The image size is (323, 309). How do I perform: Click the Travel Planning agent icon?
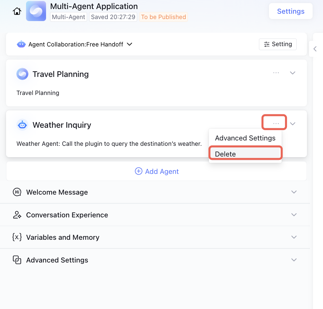(x=22, y=74)
